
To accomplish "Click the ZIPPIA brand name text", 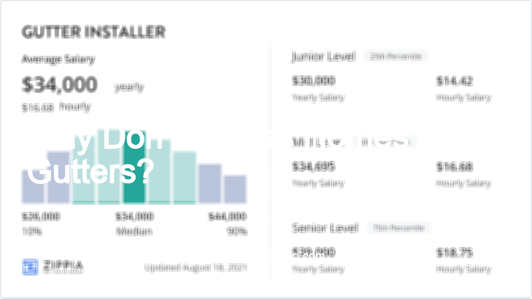I will pyautogui.click(x=63, y=265).
